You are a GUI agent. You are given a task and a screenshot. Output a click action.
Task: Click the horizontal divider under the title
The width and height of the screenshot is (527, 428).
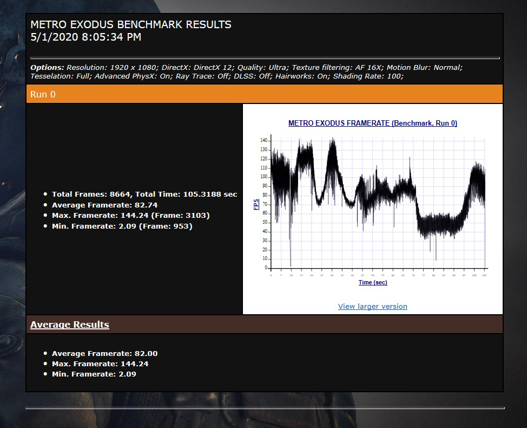[x=265, y=58]
